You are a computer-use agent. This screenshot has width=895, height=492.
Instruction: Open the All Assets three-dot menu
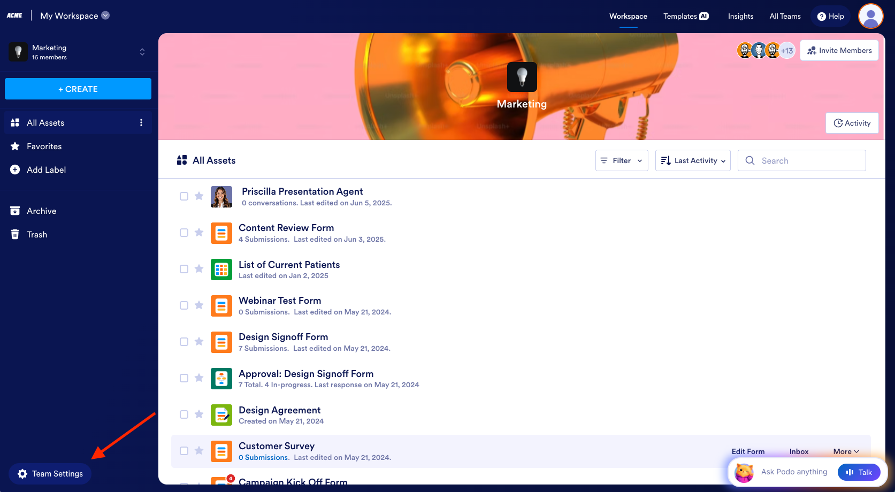point(141,122)
